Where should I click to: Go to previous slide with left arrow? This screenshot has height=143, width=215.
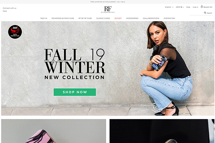tap(7, 68)
